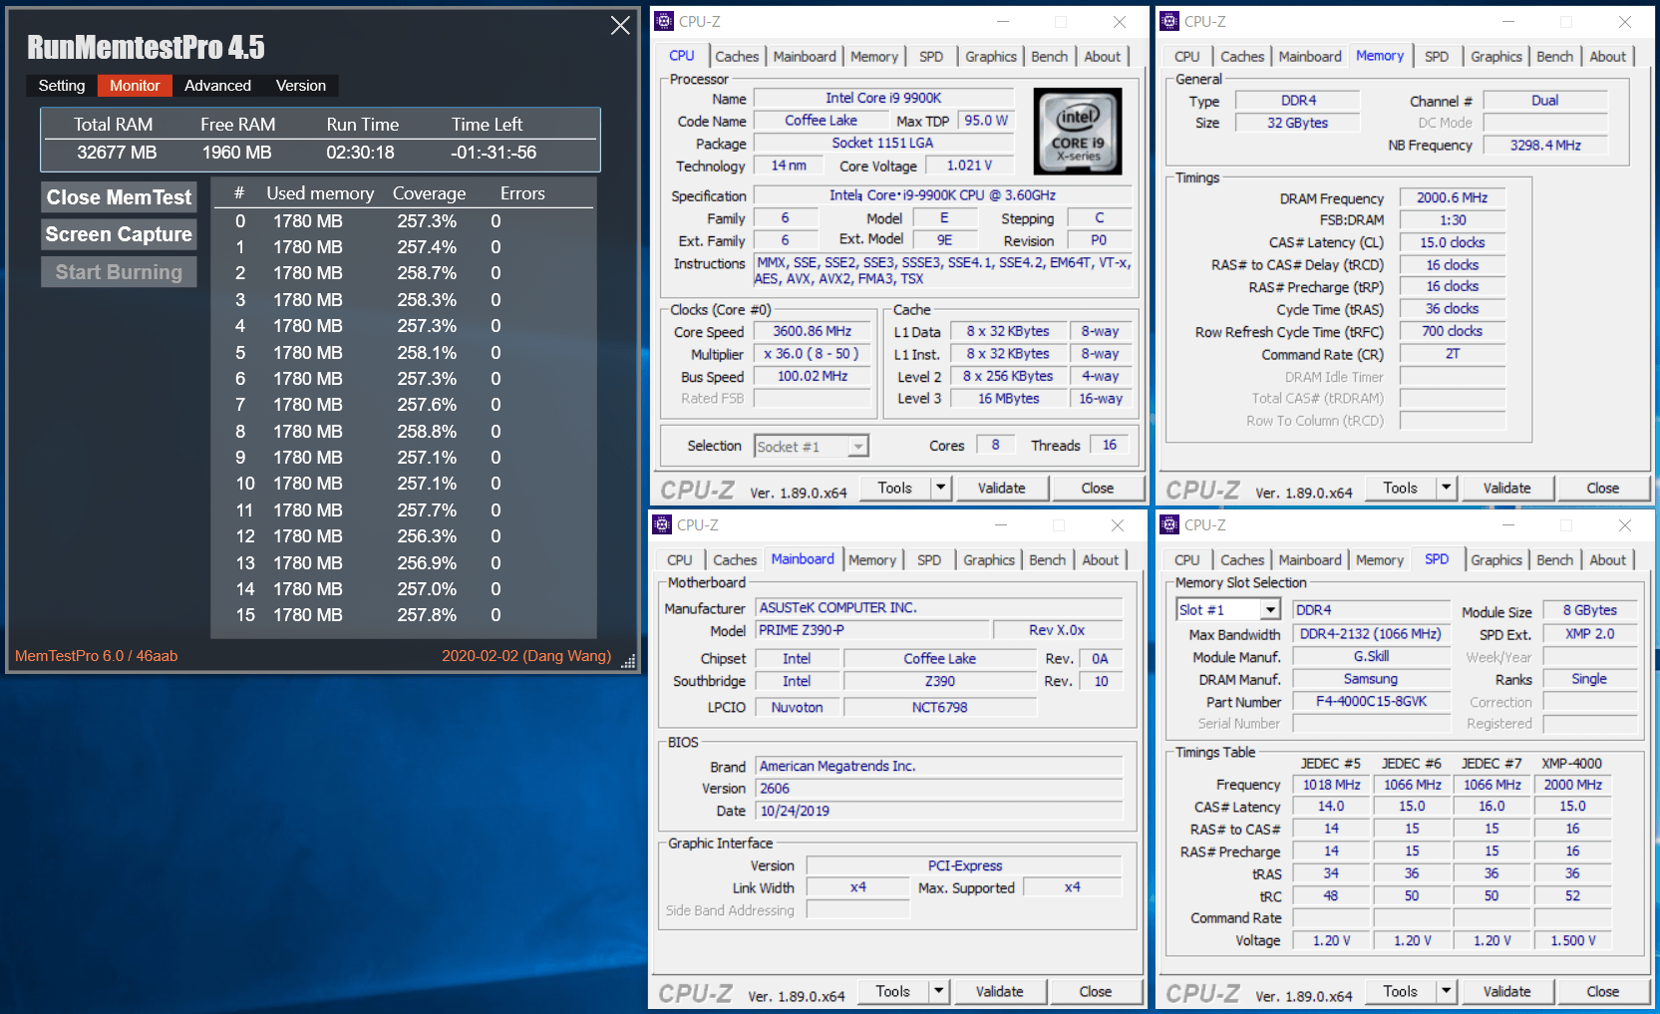
Task: Click the NB Frequency 3298.4 MHz value
Action: point(1545,145)
